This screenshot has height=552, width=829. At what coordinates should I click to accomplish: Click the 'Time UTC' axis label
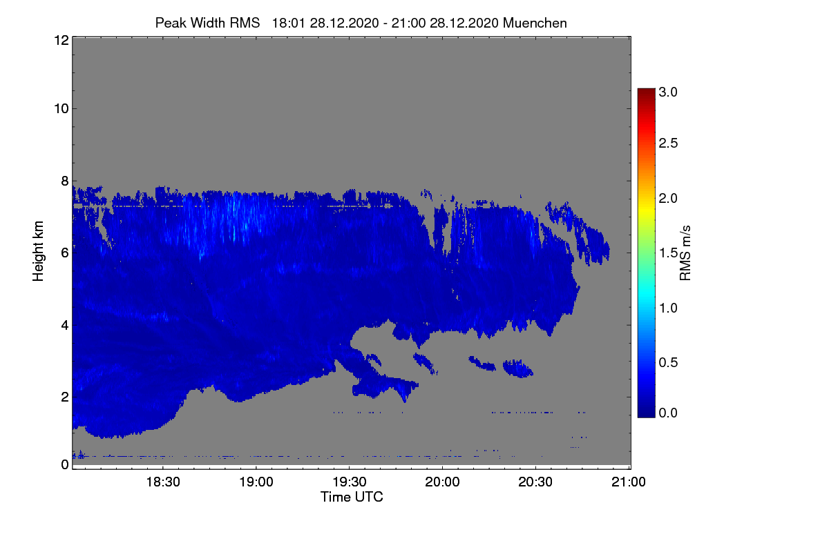352,497
